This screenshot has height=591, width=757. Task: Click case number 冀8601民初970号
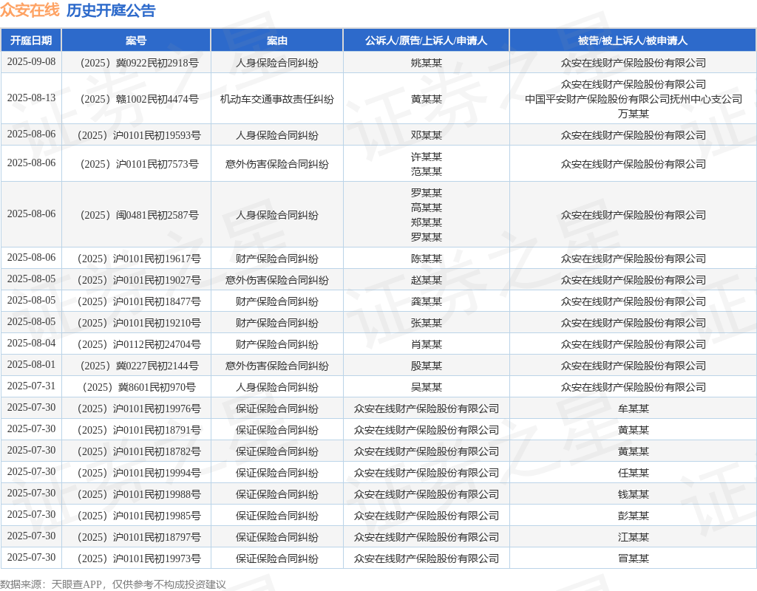[139, 387]
